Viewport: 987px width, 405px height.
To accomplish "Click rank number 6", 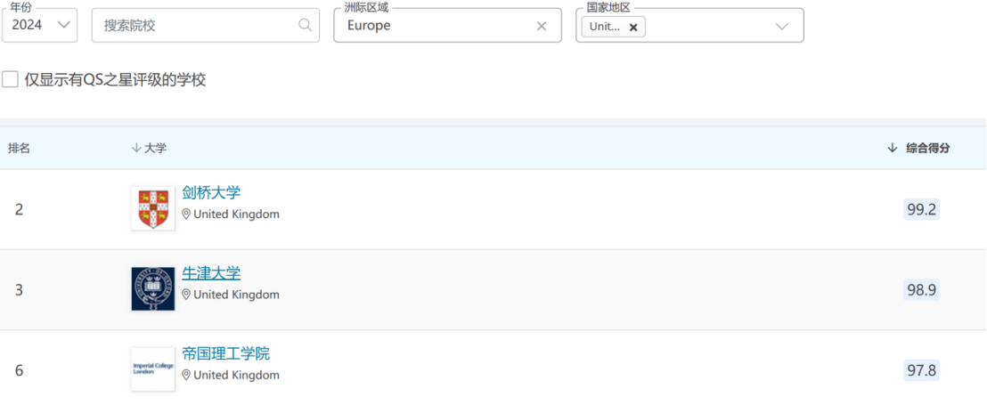I will 19,370.
